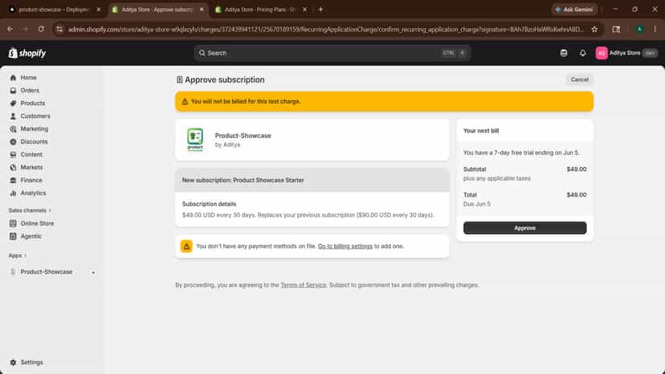Open the Settings gear icon
The width and height of the screenshot is (665, 374).
pyautogui.click(x=13, y=363)
